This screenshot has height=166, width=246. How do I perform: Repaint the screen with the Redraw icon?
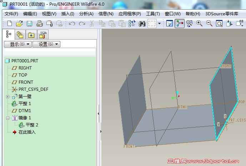tap(170, 24)
